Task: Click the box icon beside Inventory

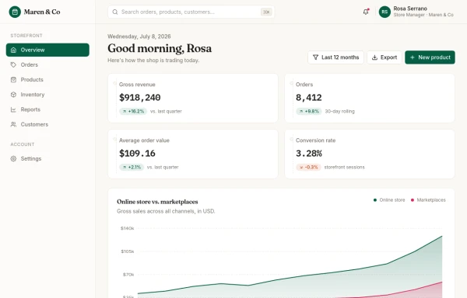Action: [13, 95]
